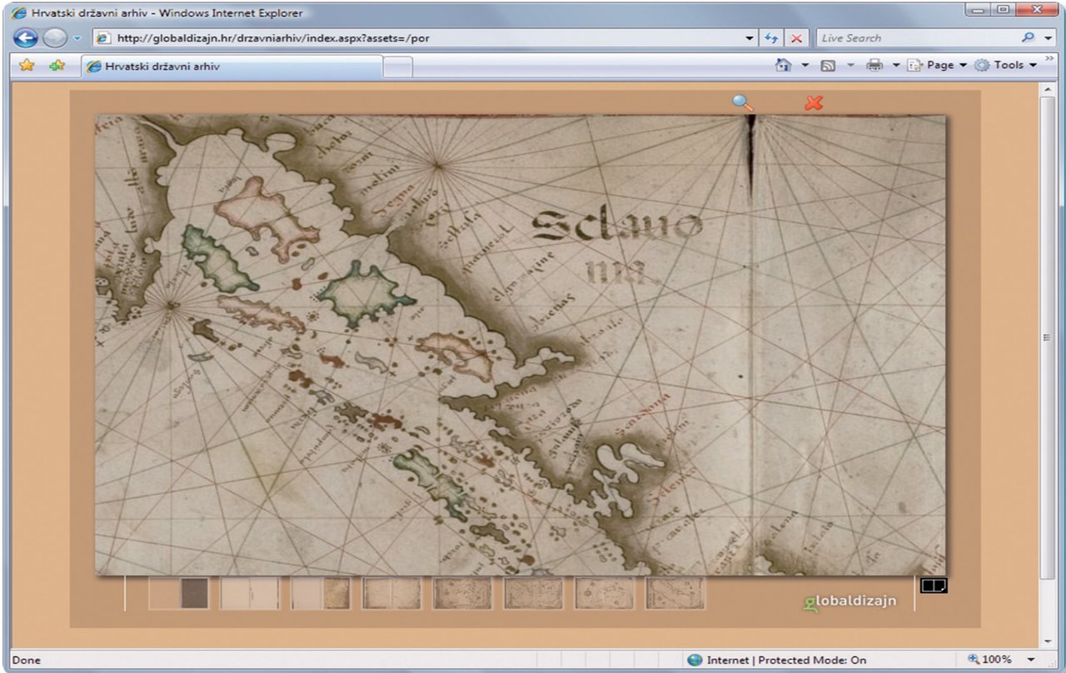Click the RSS Feeds icon
The image size is (1066, 673).
[829, 65]
